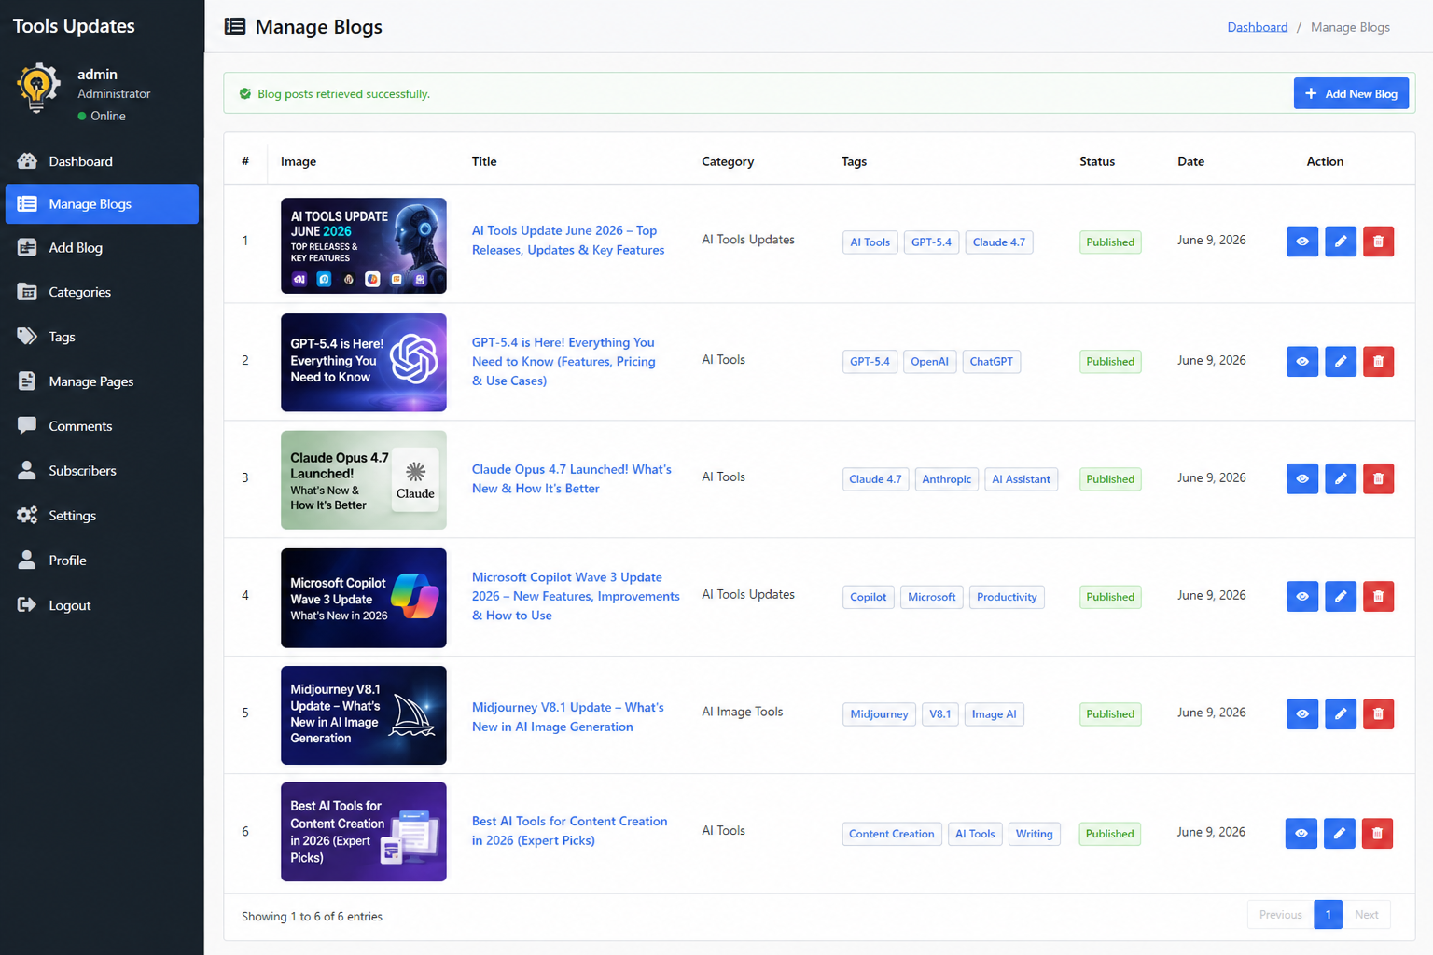Open Profile in the sidebar
The height and width of the screenshot is (955, 1433).
102,561
